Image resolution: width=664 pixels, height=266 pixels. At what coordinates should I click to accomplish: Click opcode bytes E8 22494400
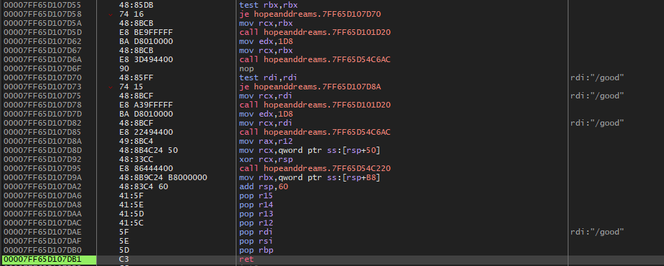(146, 133)
